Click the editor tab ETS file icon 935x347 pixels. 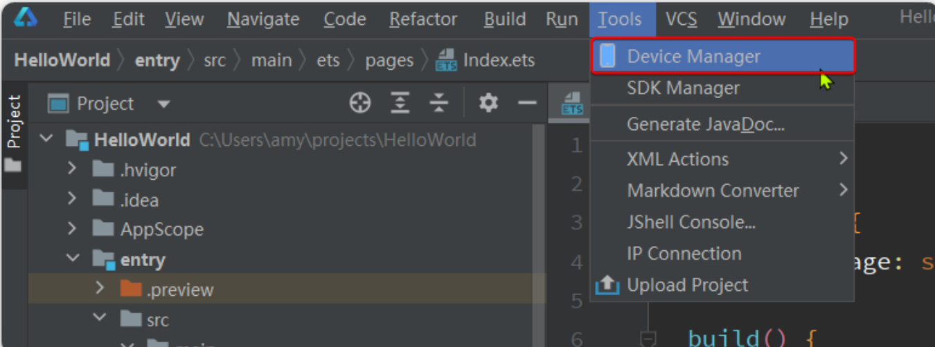572,104
